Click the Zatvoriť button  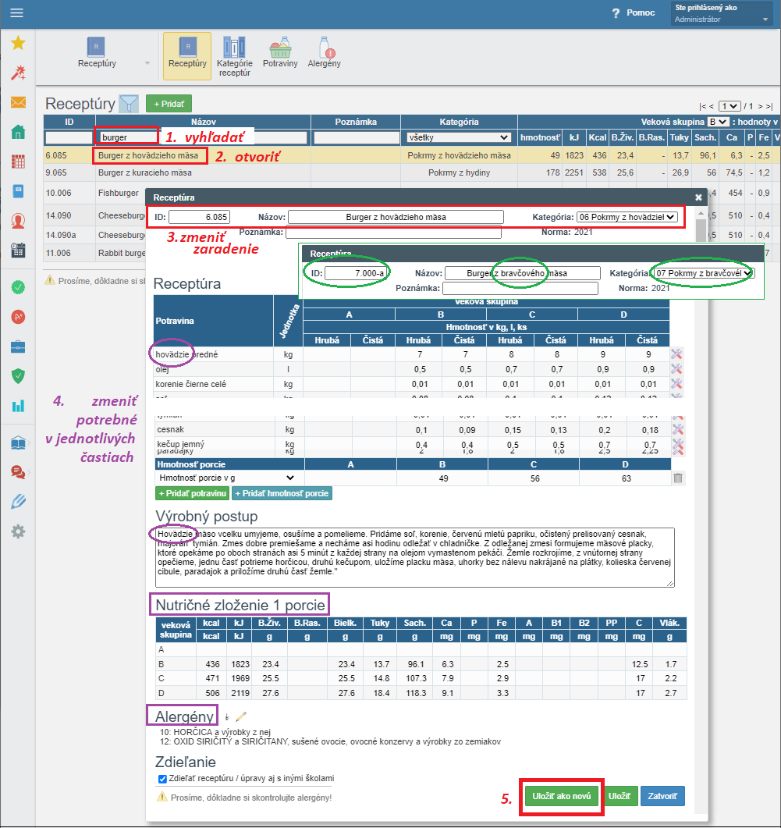pyautogui.click(x=662, y=796)
